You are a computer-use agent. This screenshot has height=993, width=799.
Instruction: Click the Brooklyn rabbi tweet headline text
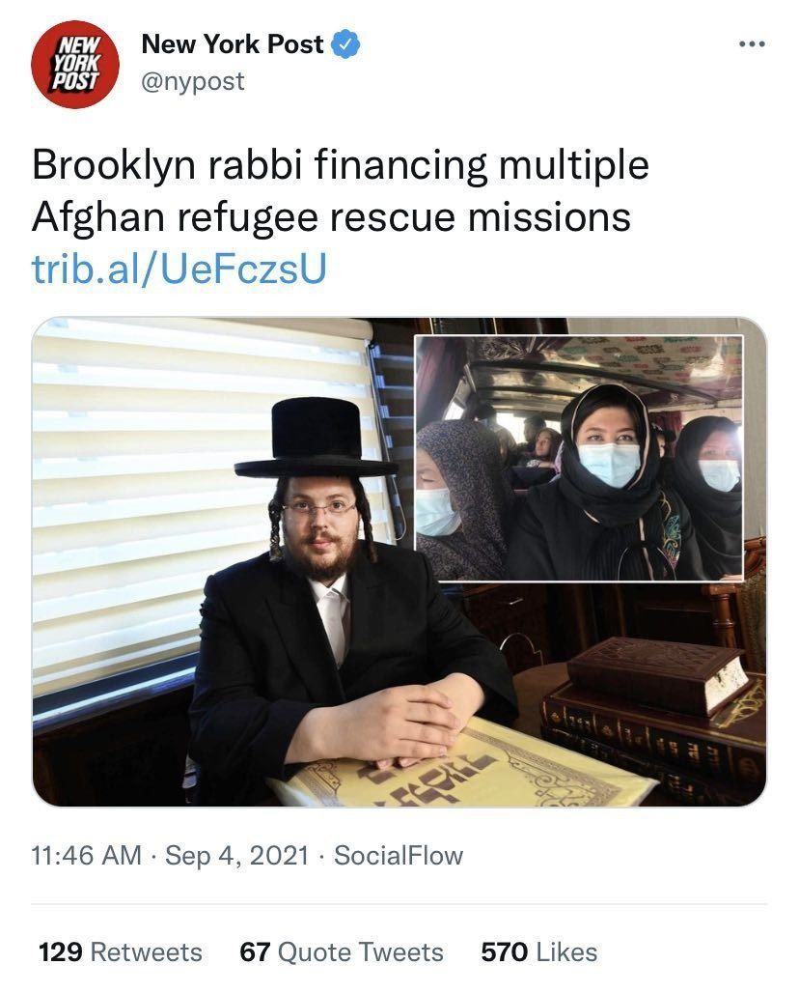(341, 190)
